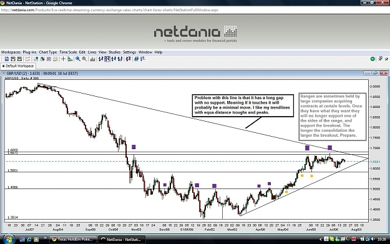Click the third blue candlestick icon
Image resolution: width=390 pixels, height=244 pixels.
(114, 59)
